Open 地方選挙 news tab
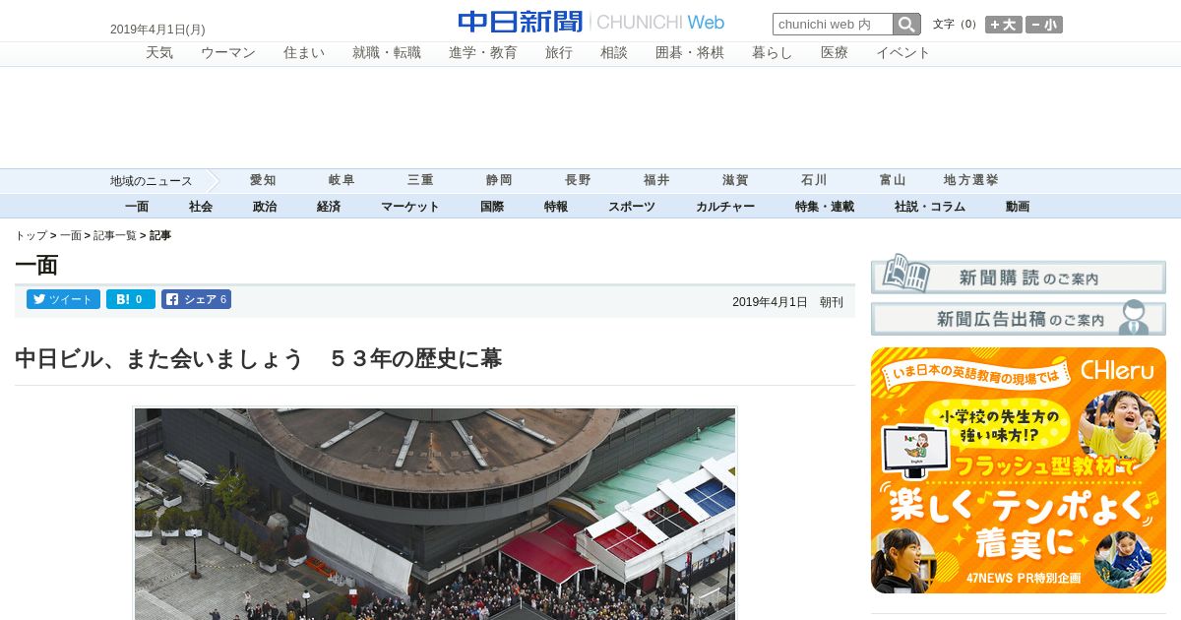The image size is (1181, 620). click(x=971, y=180)
